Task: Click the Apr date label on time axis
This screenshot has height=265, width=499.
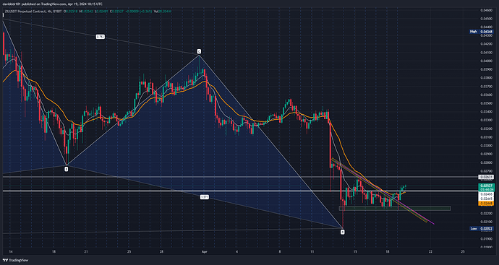Action: click(x=204, y=252)
